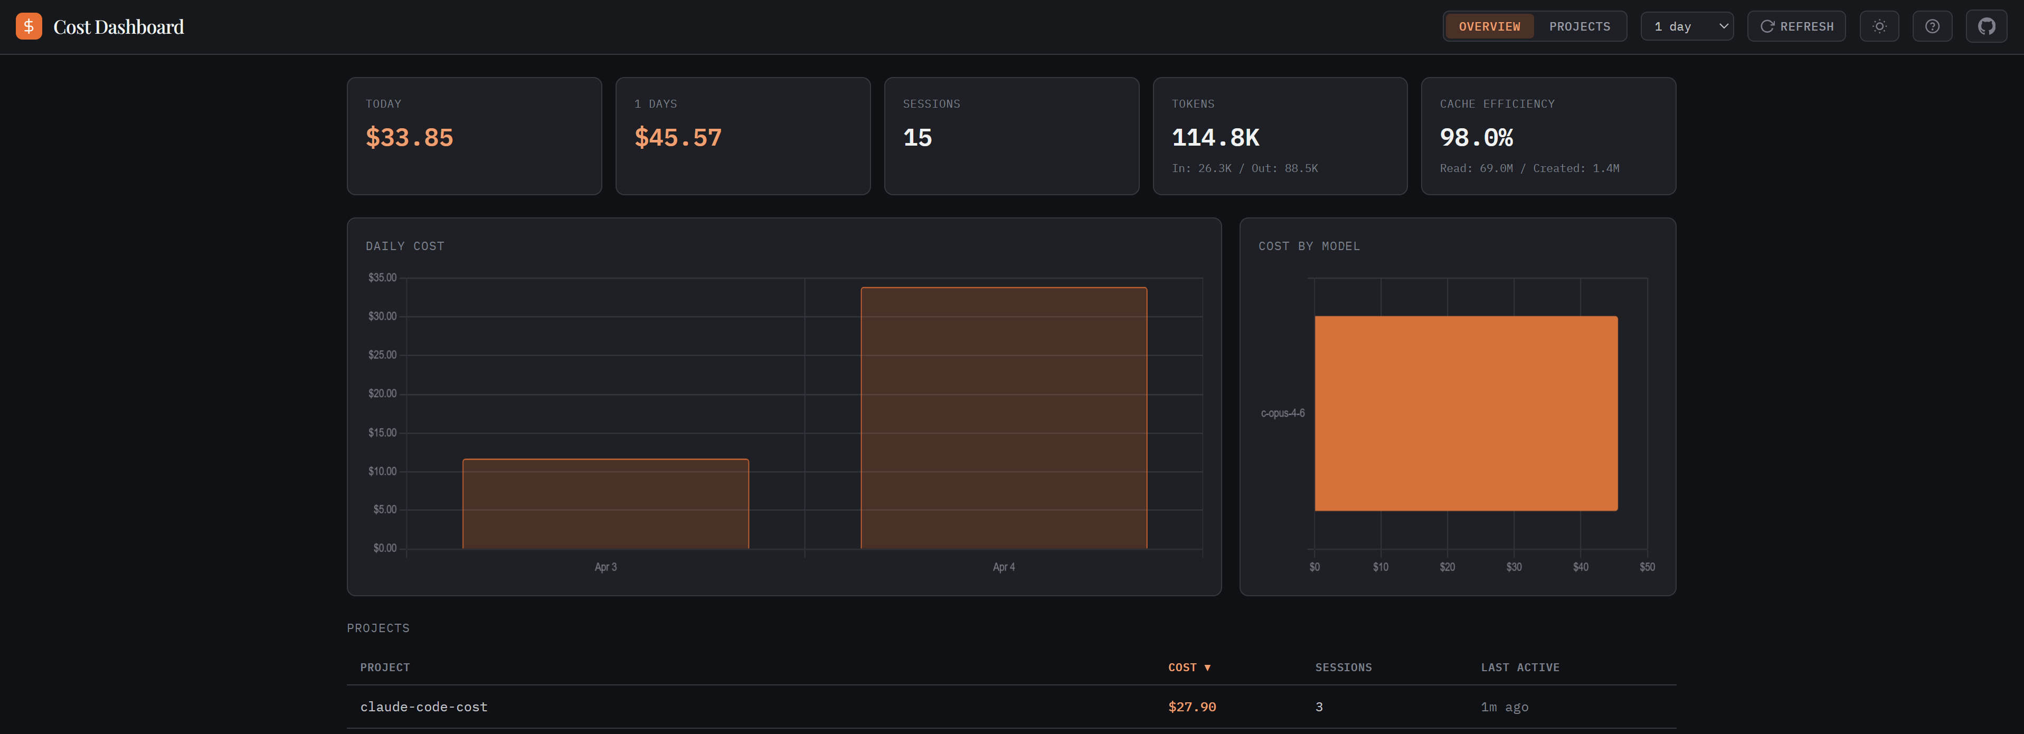
Task: Click the Sessions 15 stat card
Action: (x=1010, y=136)
